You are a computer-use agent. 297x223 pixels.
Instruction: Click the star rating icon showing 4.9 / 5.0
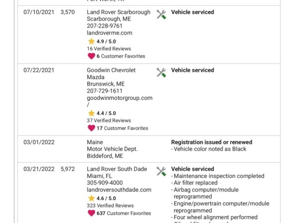coord(91,41)
